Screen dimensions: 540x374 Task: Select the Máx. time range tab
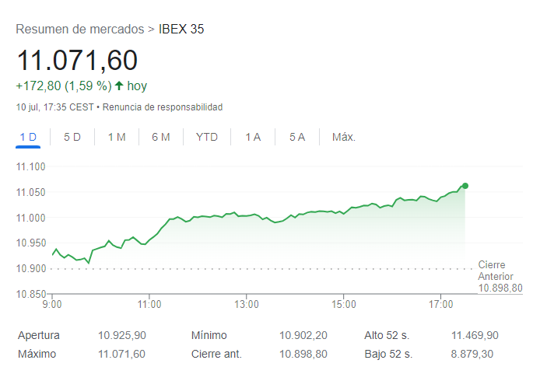pyautogui.click(x=344, y=138)
